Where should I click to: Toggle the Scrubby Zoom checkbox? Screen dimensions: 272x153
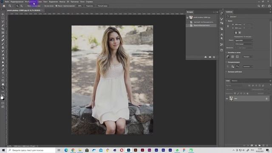tap(57, 6)
